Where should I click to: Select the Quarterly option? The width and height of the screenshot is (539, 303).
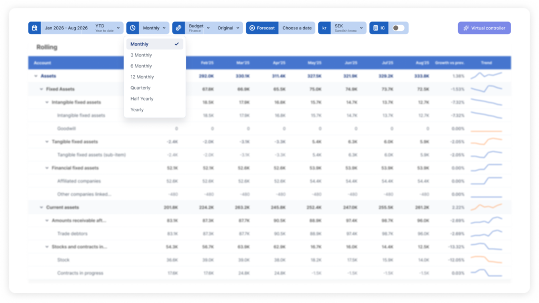coord(155,88)
